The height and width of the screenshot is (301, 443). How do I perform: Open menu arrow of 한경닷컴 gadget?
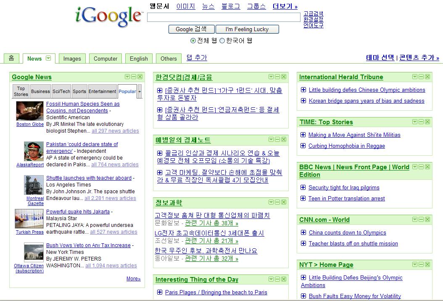[x=271, y=77]
